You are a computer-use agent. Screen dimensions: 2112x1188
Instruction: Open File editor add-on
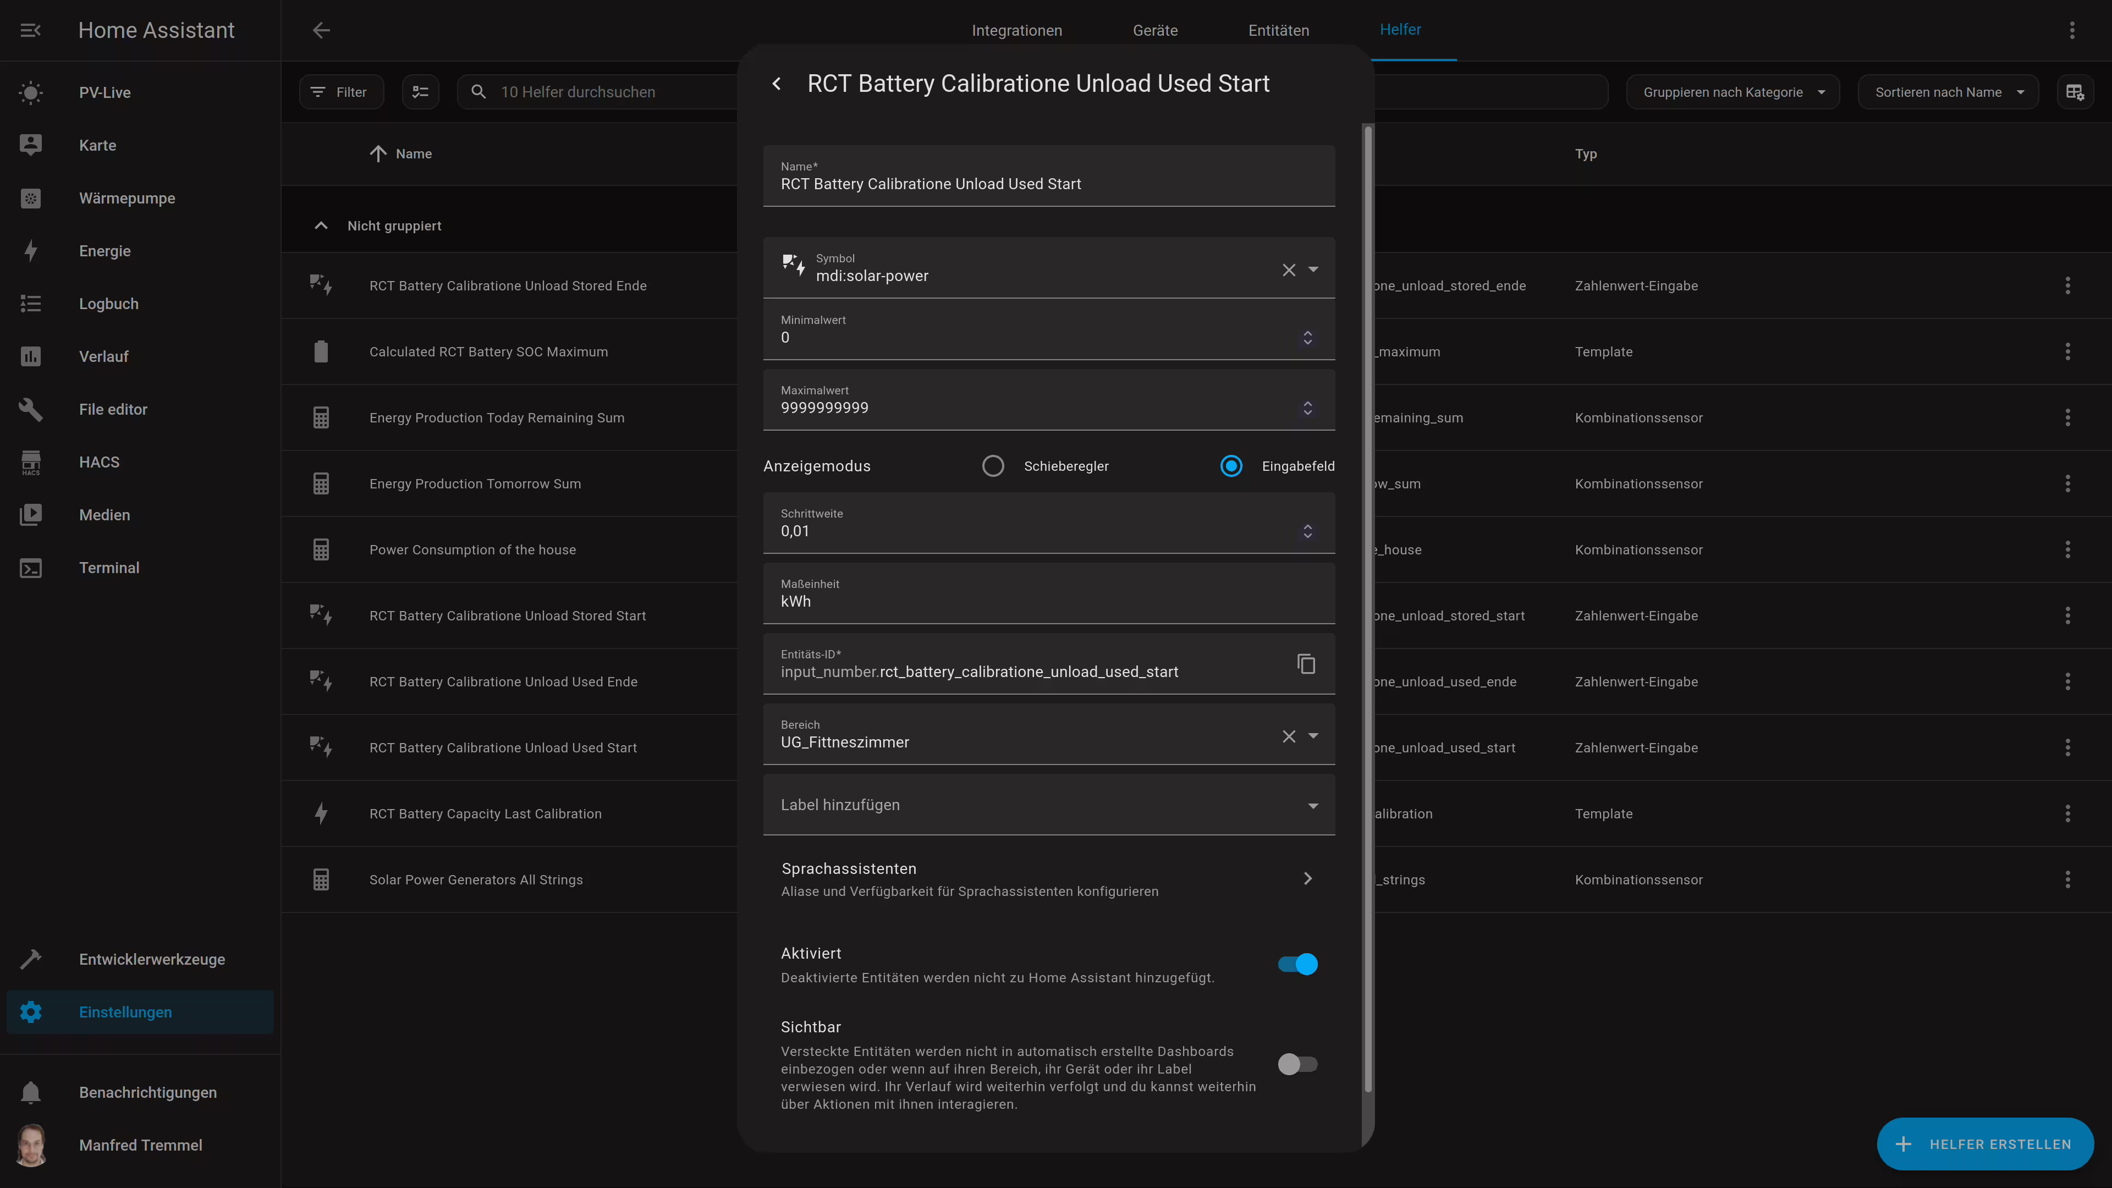click(139, 409)
